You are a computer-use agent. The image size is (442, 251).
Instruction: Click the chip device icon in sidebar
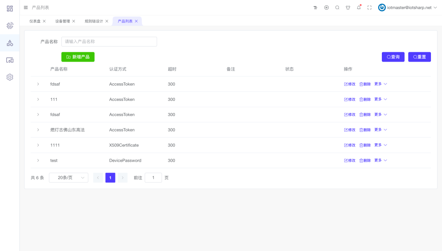point(10,26)
